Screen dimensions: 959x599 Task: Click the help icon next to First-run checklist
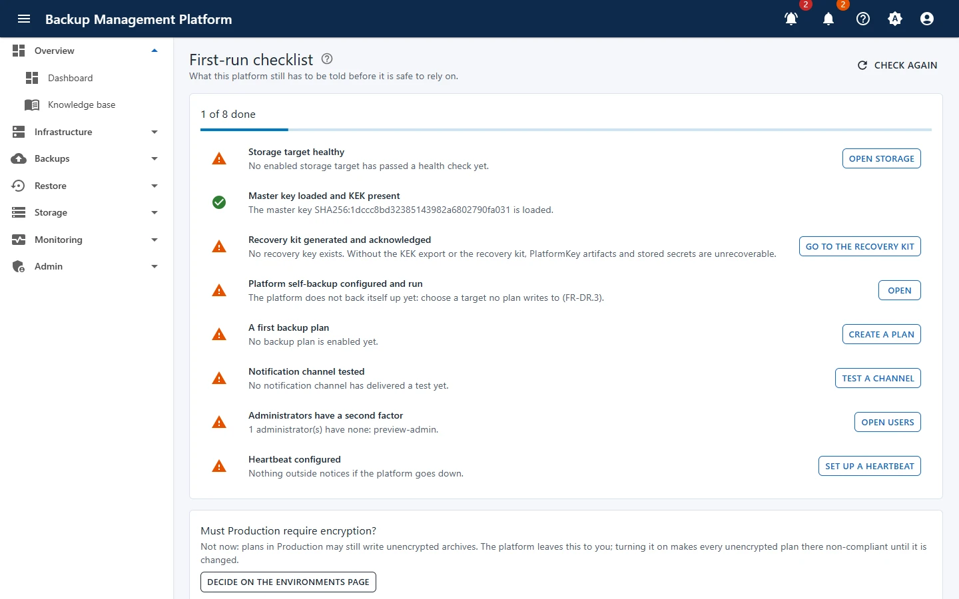click(x=327, y=59)
